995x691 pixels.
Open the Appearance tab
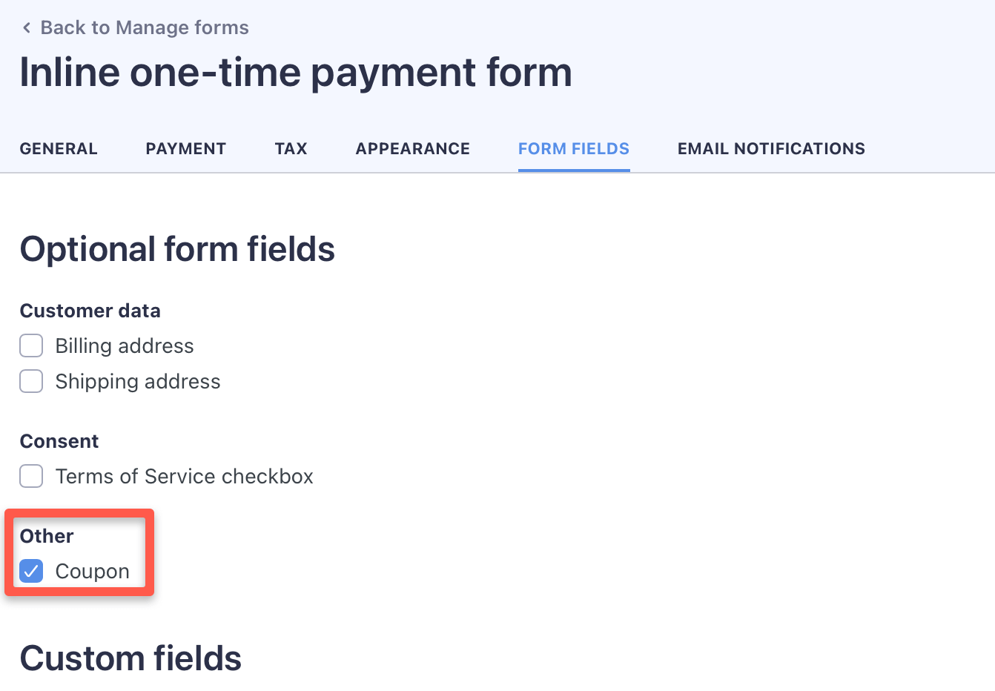413,149
